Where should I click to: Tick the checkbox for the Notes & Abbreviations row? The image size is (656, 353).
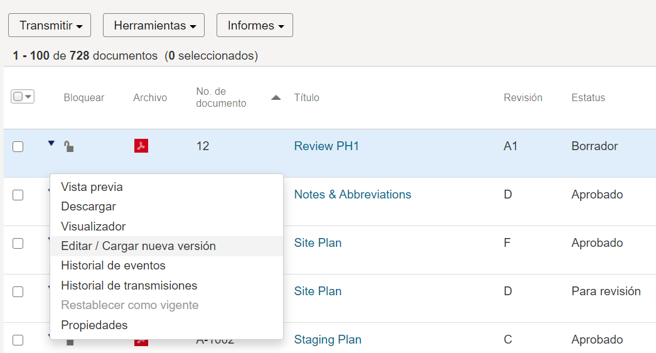(x=18, y=195)
